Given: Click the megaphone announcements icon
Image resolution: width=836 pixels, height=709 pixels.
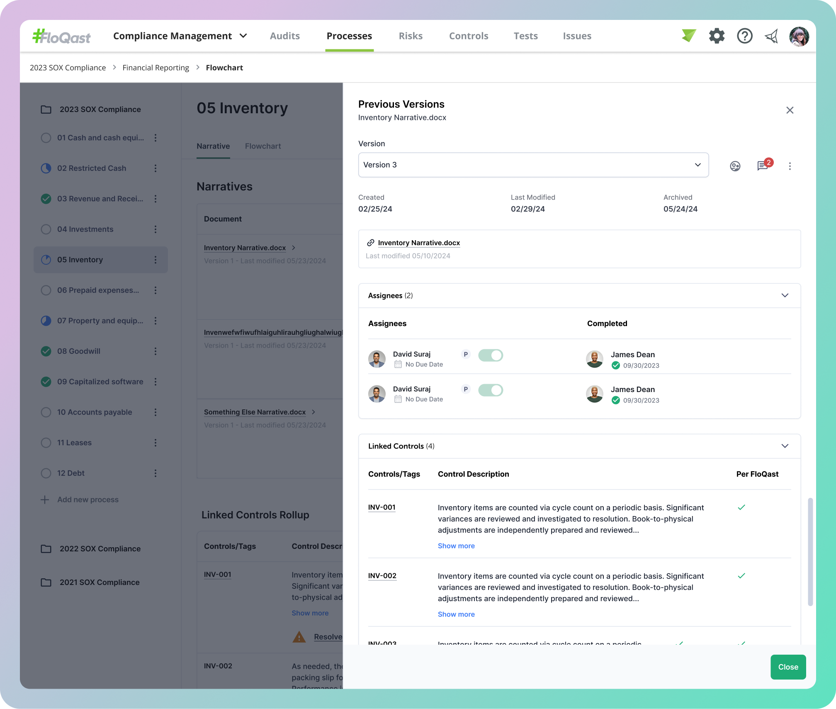Looking at the screenshot, I should point(771,37).
